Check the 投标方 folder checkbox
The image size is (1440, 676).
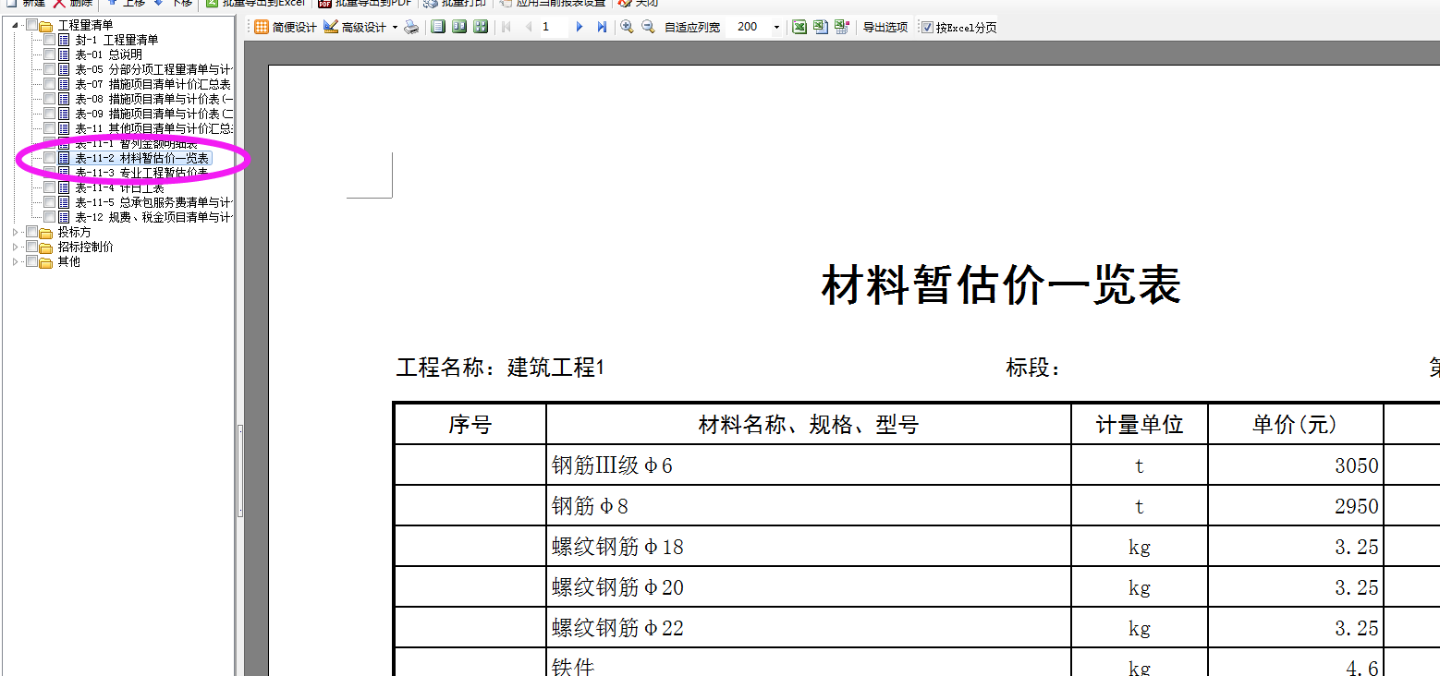(x=31, y=232)
